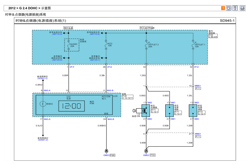This screenshot has width=246, height=165.
Task: Open SD941-2 illumination link below 0.3L/O wire
Action: point(43,140)
